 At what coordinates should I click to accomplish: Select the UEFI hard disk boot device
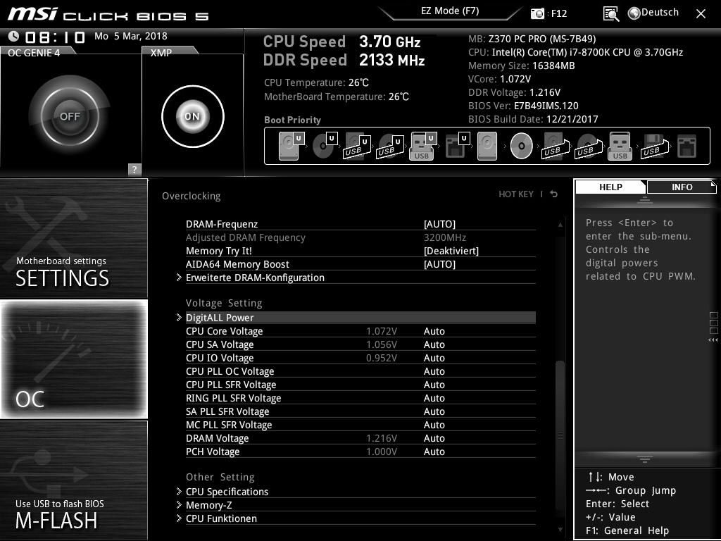[x=291, y=146]
